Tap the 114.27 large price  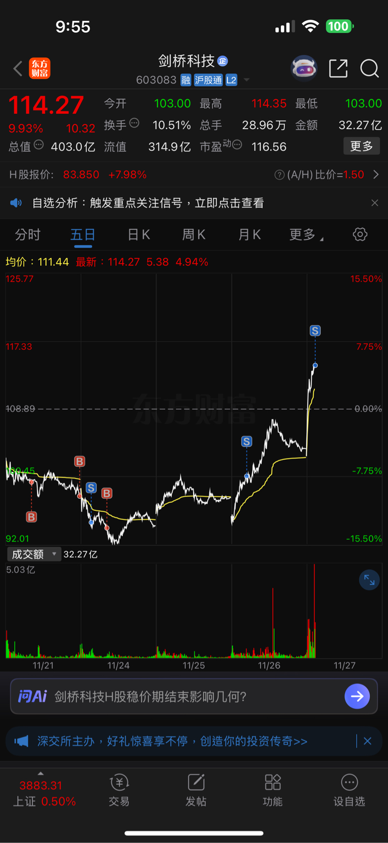(x=46, y=105)
